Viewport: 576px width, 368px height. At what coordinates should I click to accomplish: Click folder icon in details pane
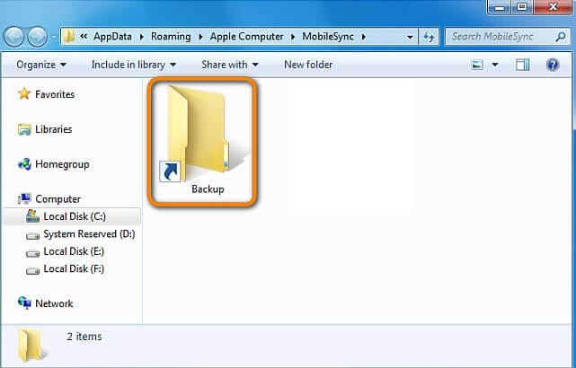pyautogui.click(x=32, y=346)
